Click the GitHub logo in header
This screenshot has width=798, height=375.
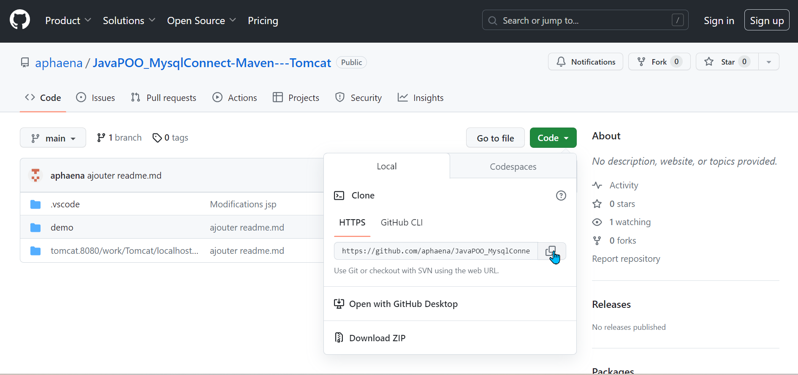pyautogui.click(x=20, y=20)
